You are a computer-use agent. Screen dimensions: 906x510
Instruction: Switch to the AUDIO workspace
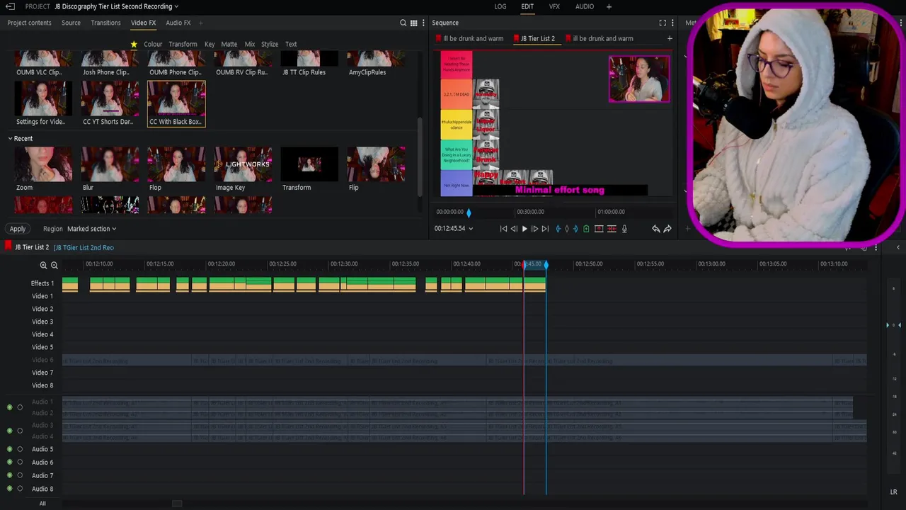pyautogui.click(x=585, y=6)
